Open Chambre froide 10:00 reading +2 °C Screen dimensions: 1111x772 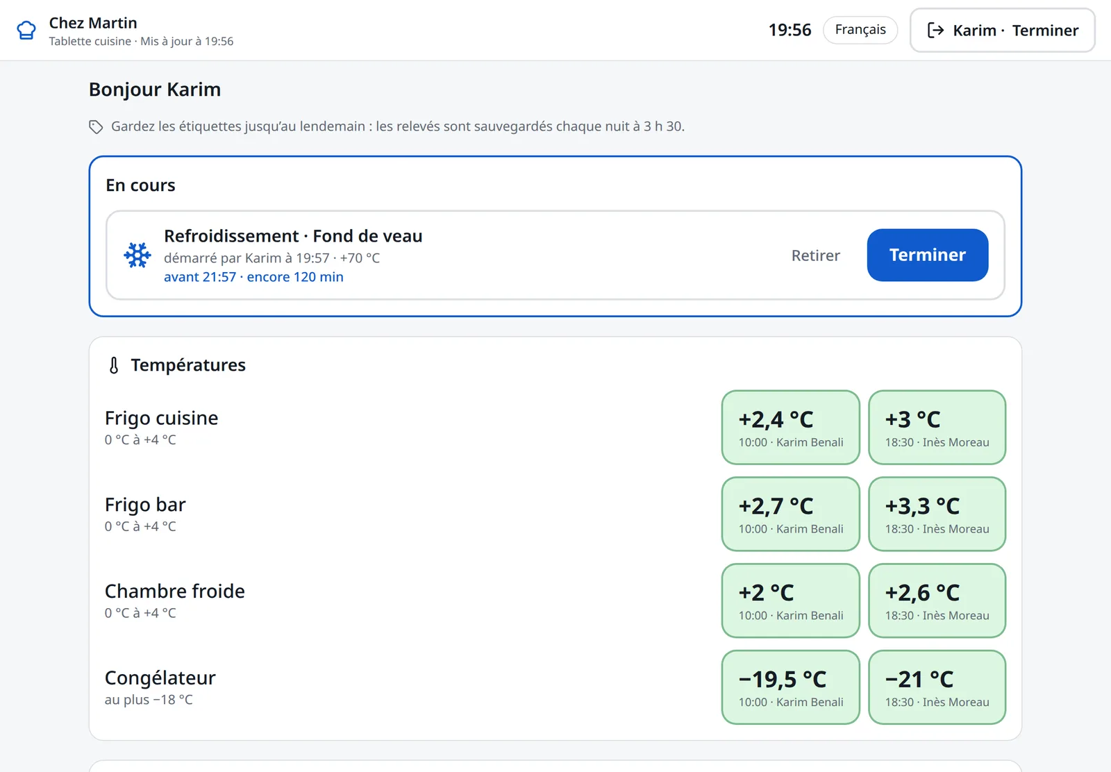(x=791, y=601)
